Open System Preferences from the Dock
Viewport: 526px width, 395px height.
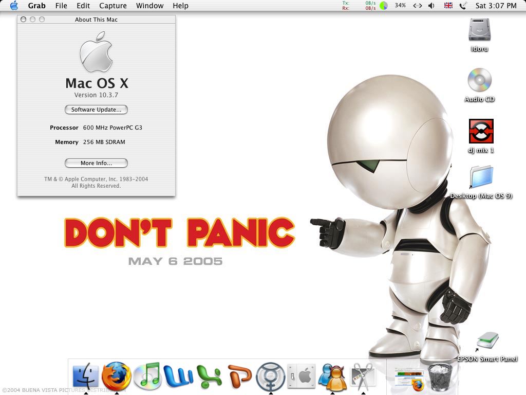302,376
